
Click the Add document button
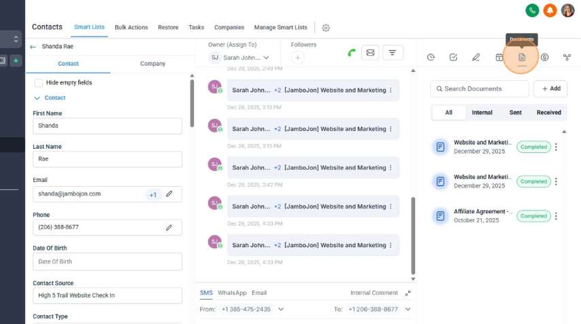pyautogui.click(x=550, y=88)
